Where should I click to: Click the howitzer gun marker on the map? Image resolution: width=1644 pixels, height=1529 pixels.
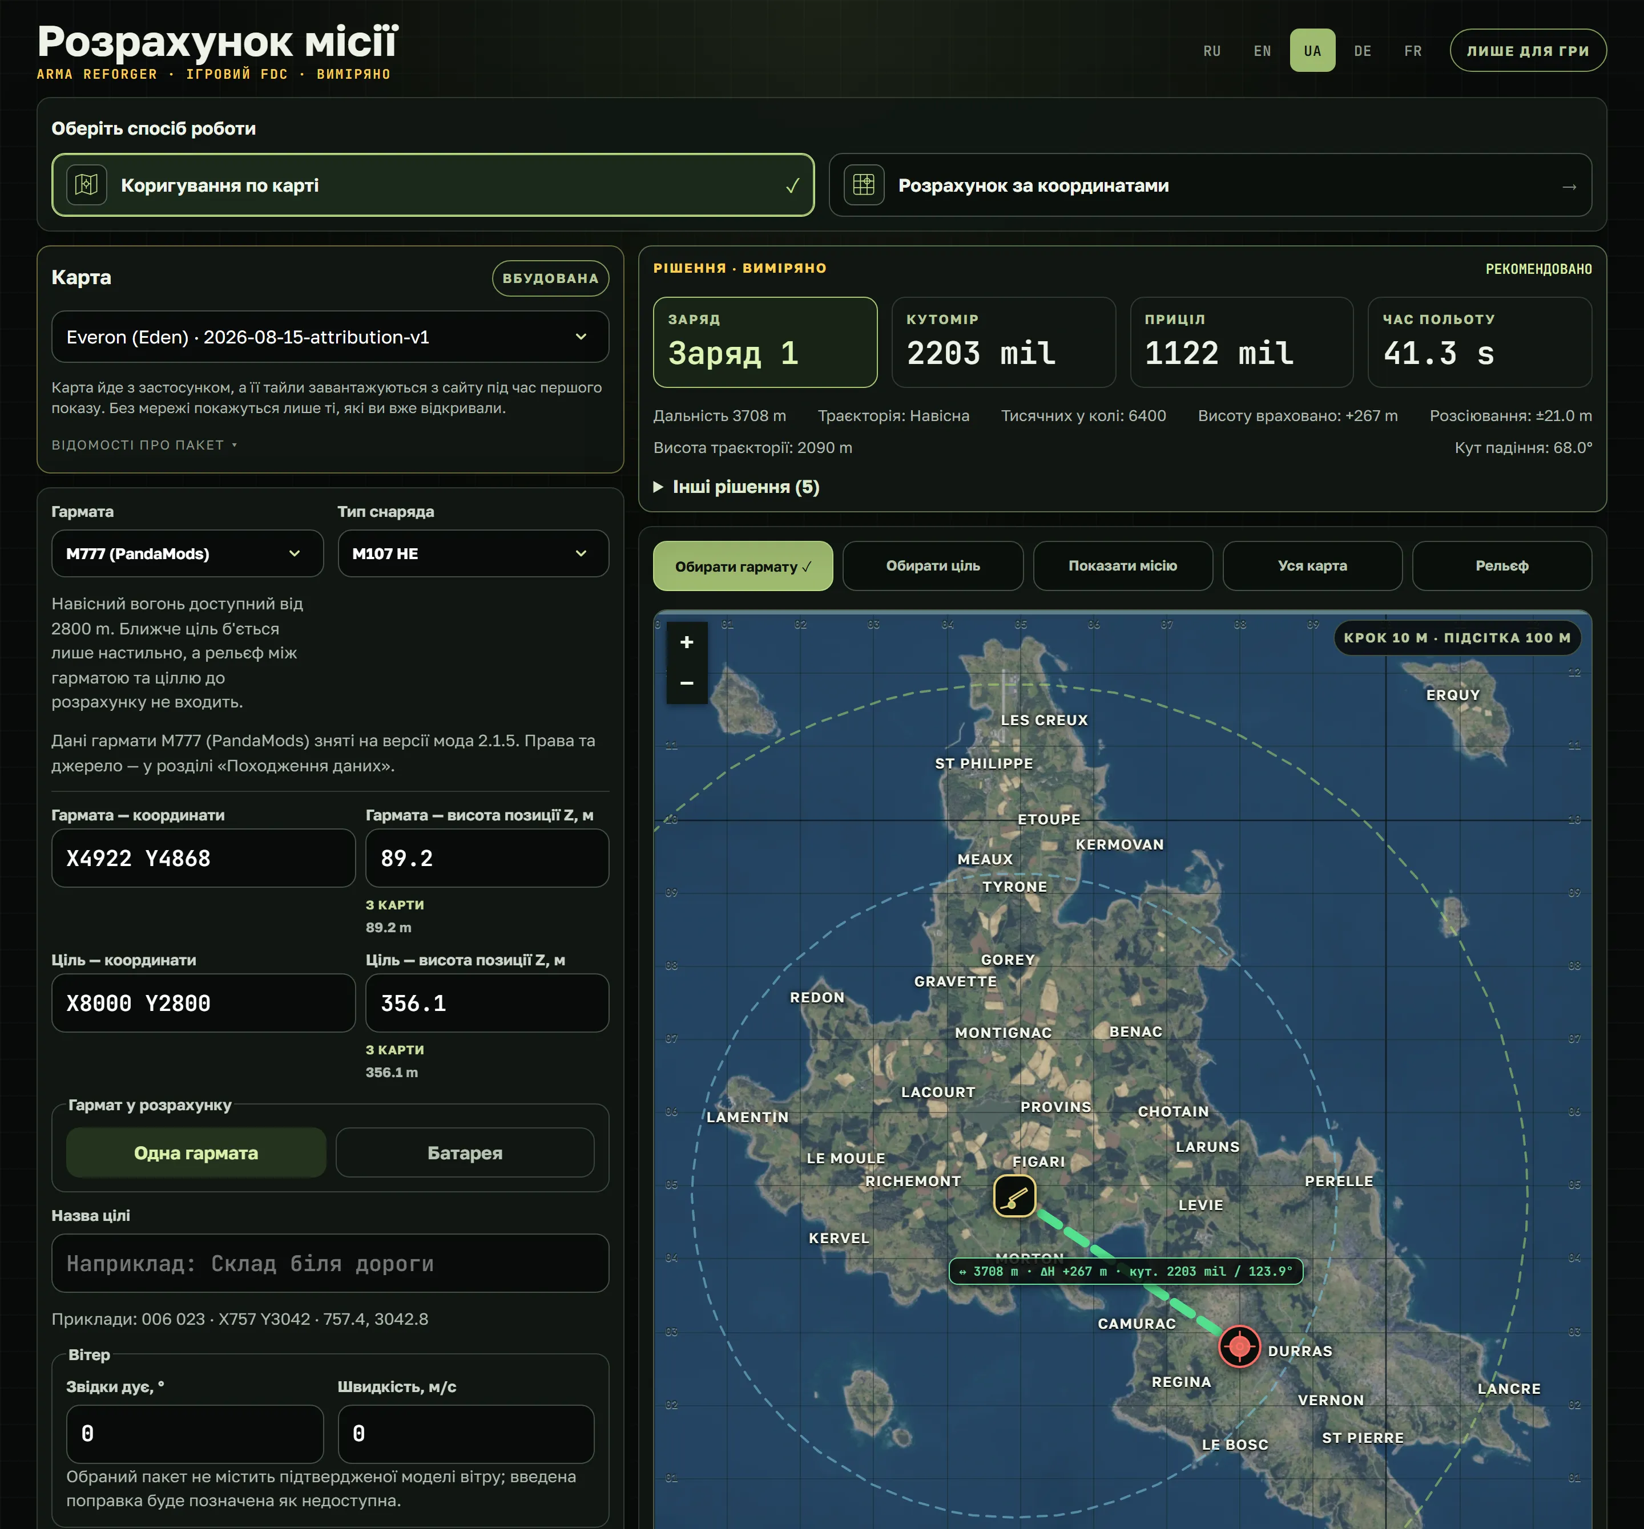click(x=1014, y=1196)
